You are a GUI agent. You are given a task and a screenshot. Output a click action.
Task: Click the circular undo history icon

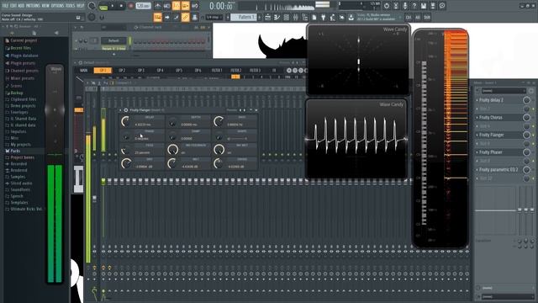tap(387, 6)
